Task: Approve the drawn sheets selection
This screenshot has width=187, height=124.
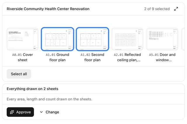Action: pos(20,112)
